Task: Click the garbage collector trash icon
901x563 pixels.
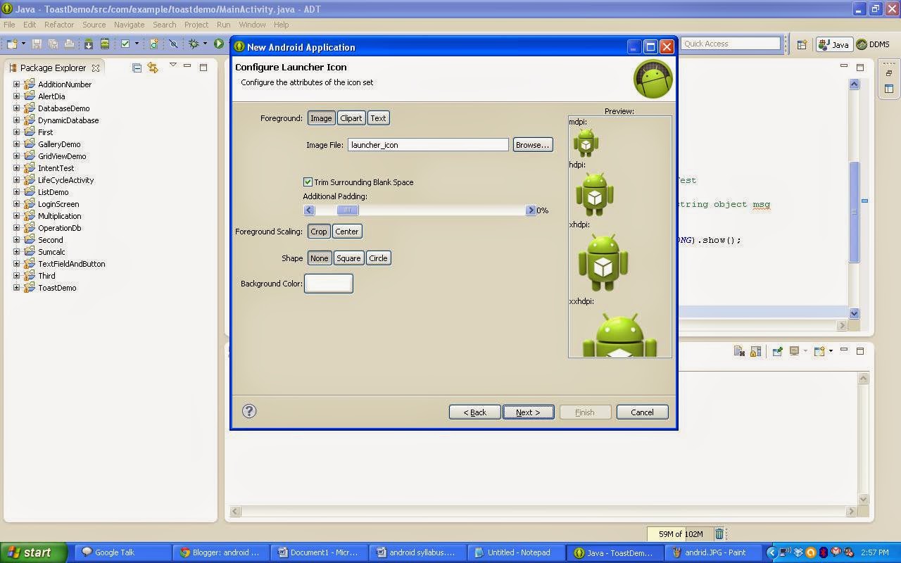Action: click(719, 534)
